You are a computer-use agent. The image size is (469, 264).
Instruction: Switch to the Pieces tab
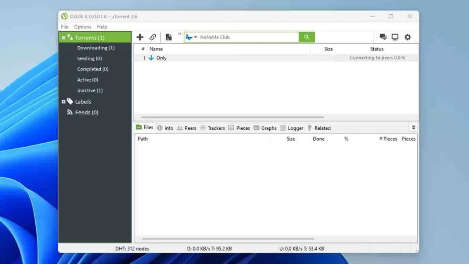(239, 128)
